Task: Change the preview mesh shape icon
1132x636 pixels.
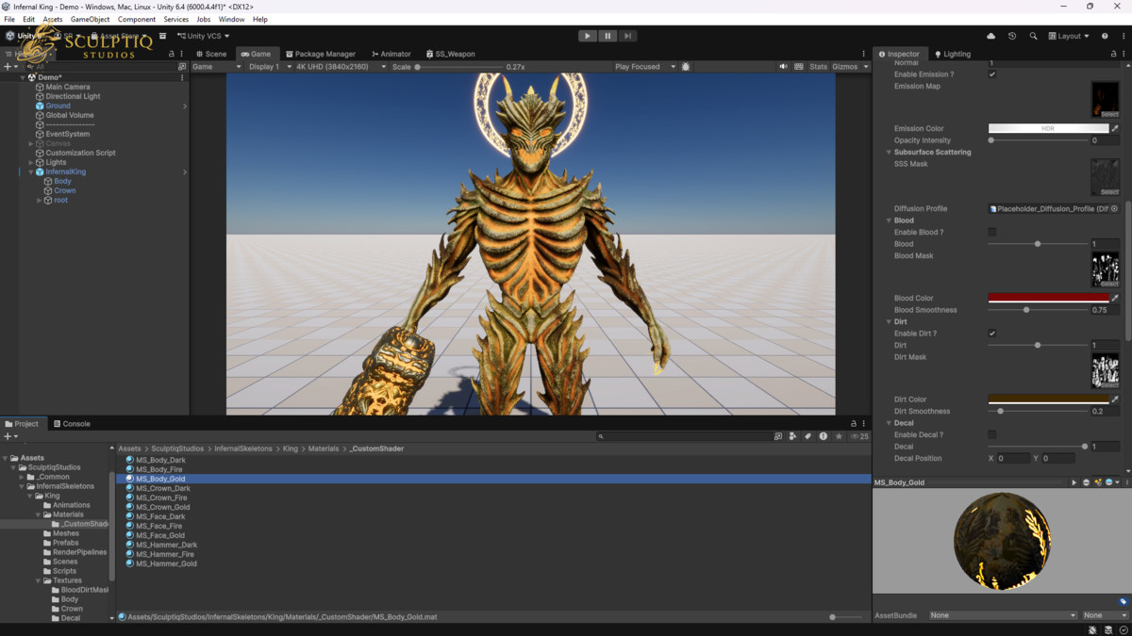Action: tap(1086, 482)
